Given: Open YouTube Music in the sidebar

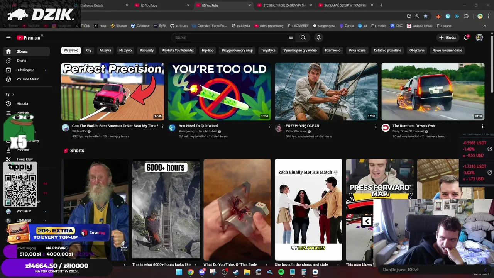Looking at the screenshot, I should pos(26,79).
